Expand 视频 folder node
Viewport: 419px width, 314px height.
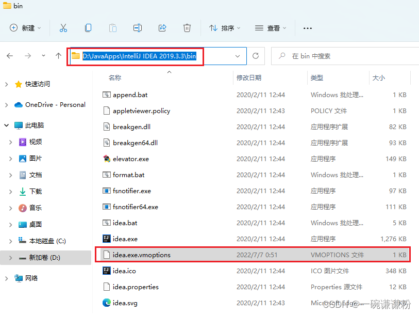(11, 142)
